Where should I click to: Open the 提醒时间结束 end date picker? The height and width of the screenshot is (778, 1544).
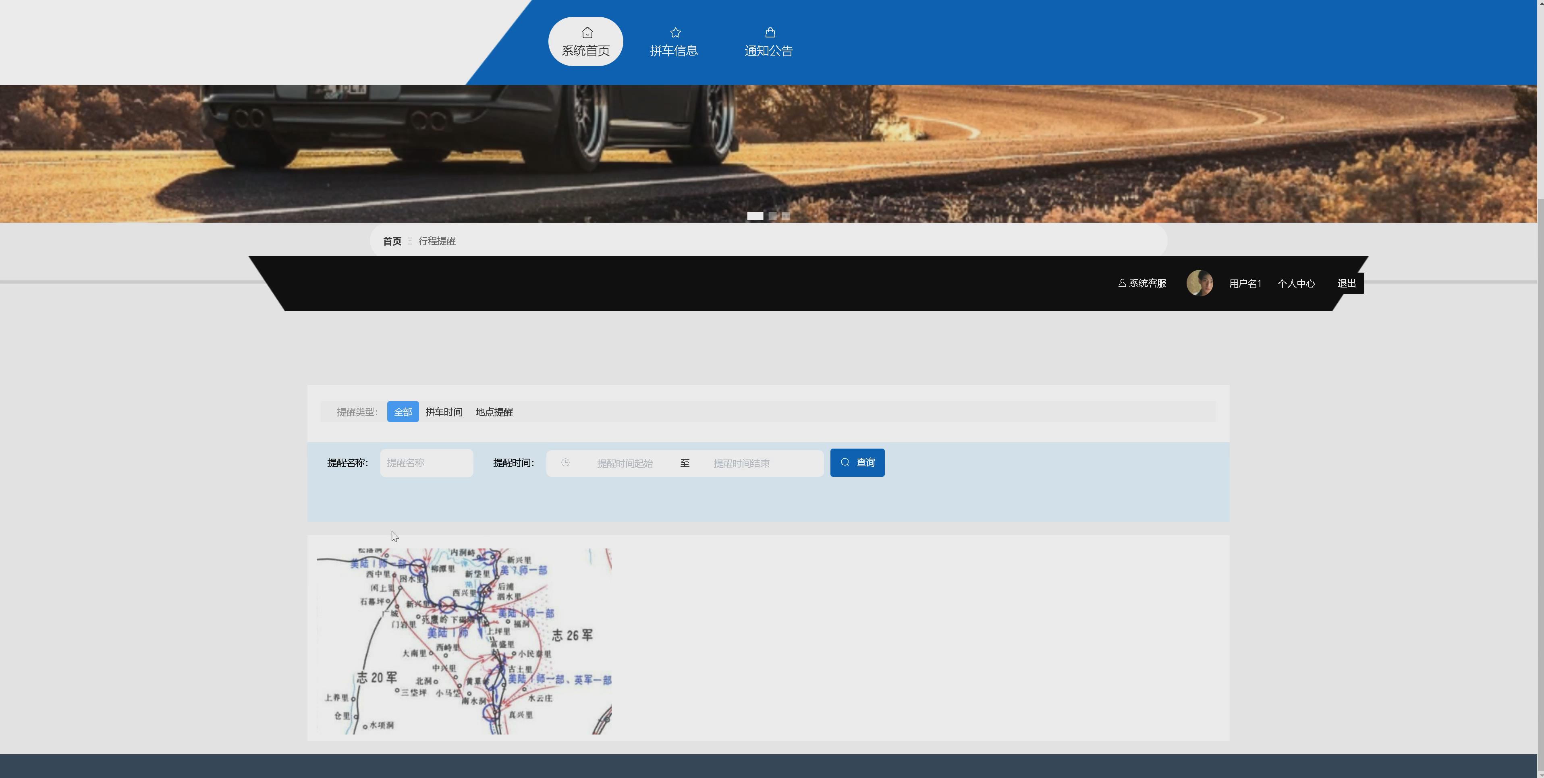tap(741, 463)
